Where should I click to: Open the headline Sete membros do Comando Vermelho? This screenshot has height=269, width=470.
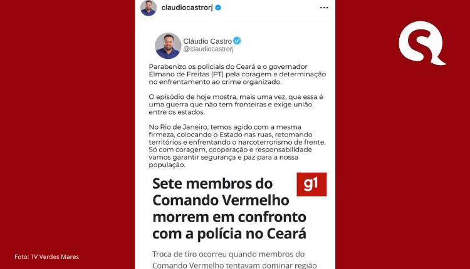(229, 208)
